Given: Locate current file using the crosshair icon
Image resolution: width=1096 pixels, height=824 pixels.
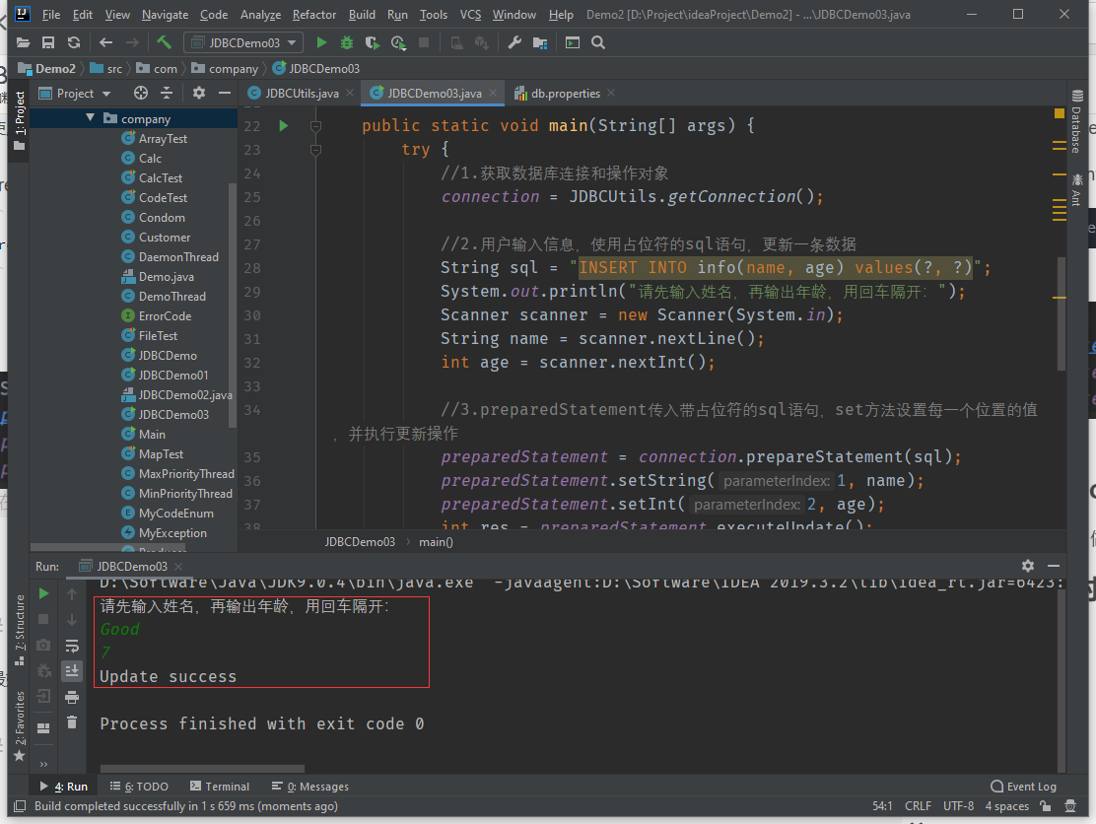Looking at the screenshot, I should coord(141,93).
